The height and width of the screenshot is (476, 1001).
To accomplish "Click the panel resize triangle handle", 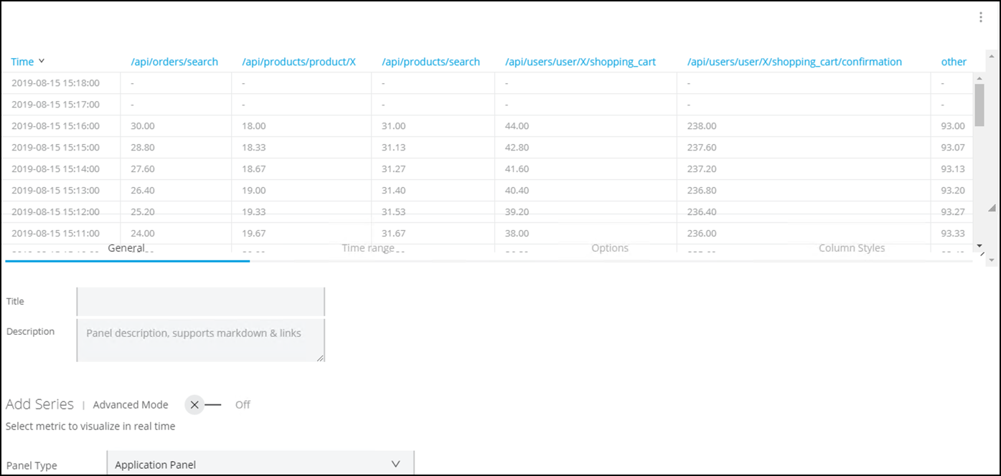I will pos(992,208).
